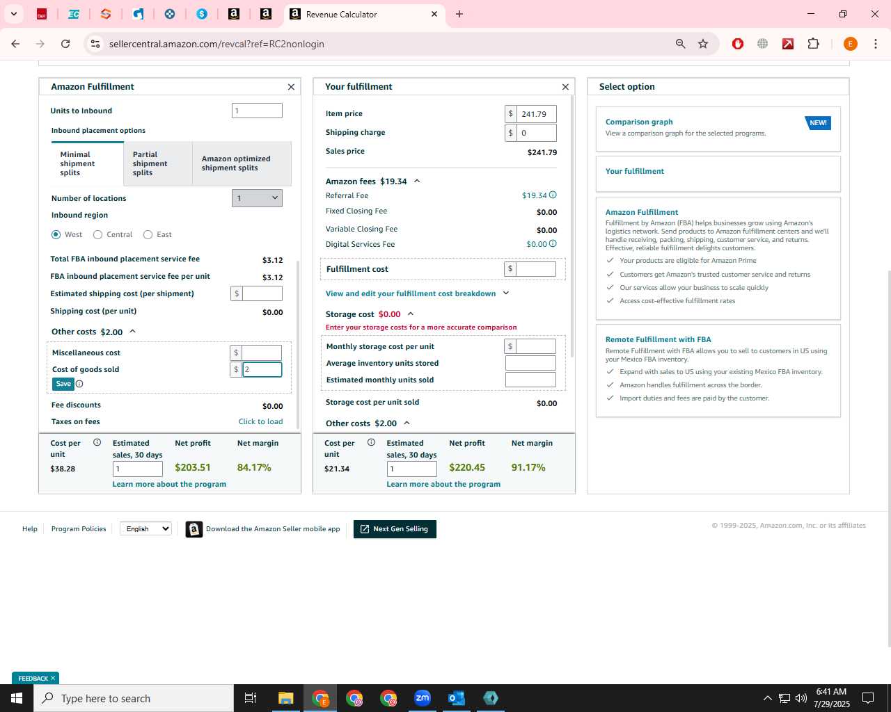Reload the current page
The image size is (891, 712).
[x=65, y=44]
